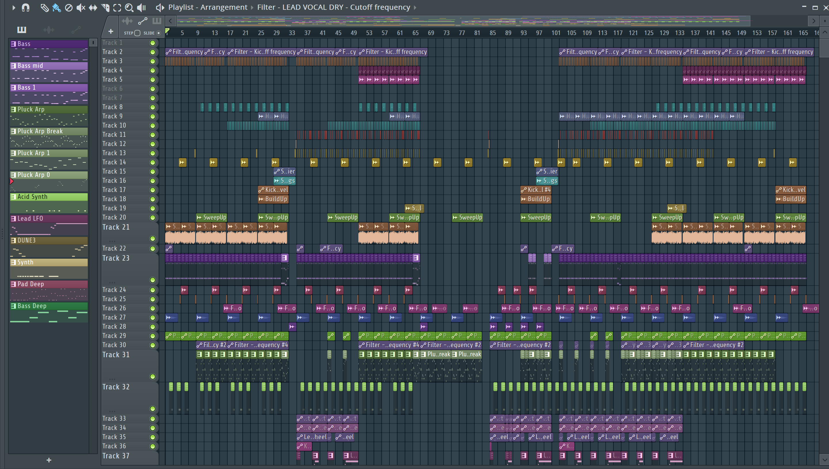Click the picker panel scroll handle
Viewport: 829px width, 469px height.
pyautogui.click(x=93, y=43)
